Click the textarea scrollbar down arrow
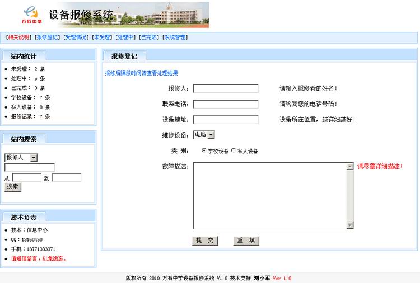Screen dimensions: 420x283 point(350,225)
